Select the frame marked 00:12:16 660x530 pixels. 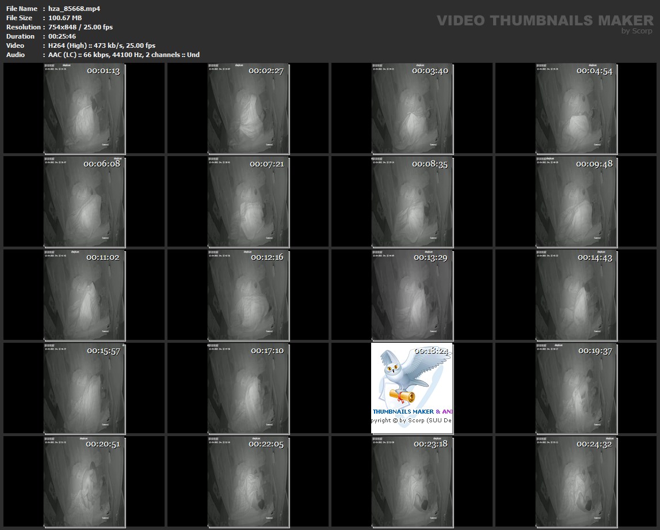tap(248, 295)
